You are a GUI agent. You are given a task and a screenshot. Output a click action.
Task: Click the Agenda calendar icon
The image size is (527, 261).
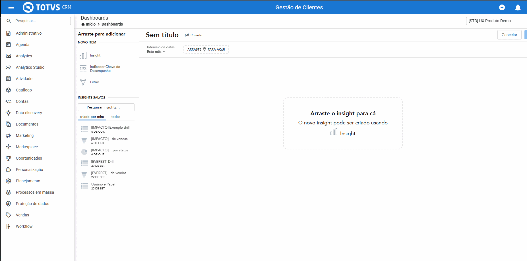pyautogui.click(x=9, y=45)
